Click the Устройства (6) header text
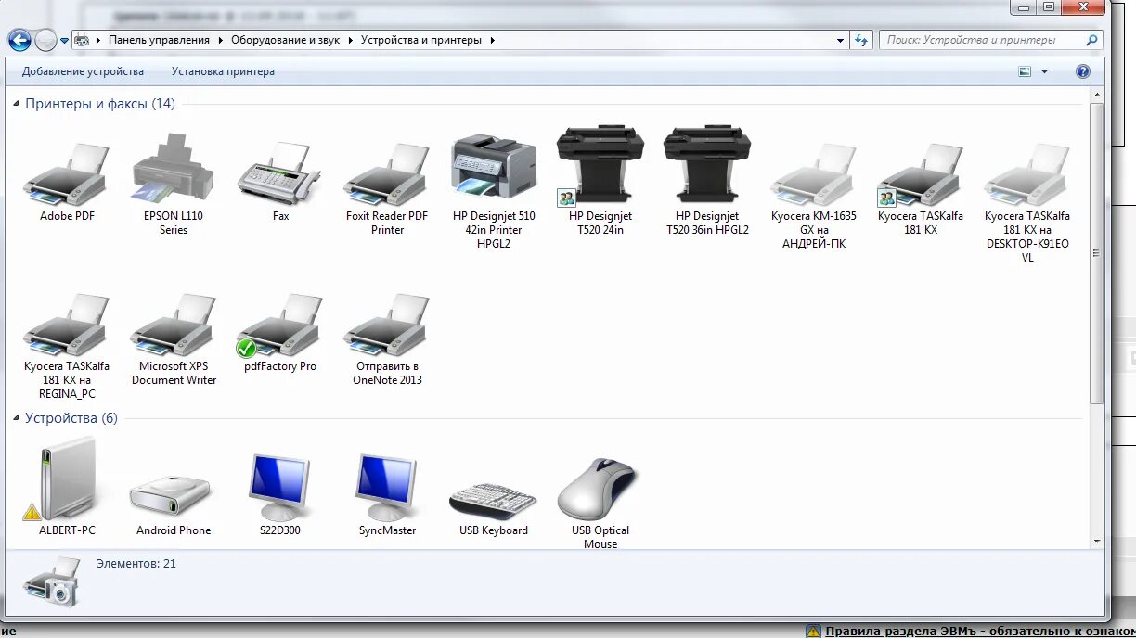This screenshot has width=1136, height=638. tap(71, 418)
